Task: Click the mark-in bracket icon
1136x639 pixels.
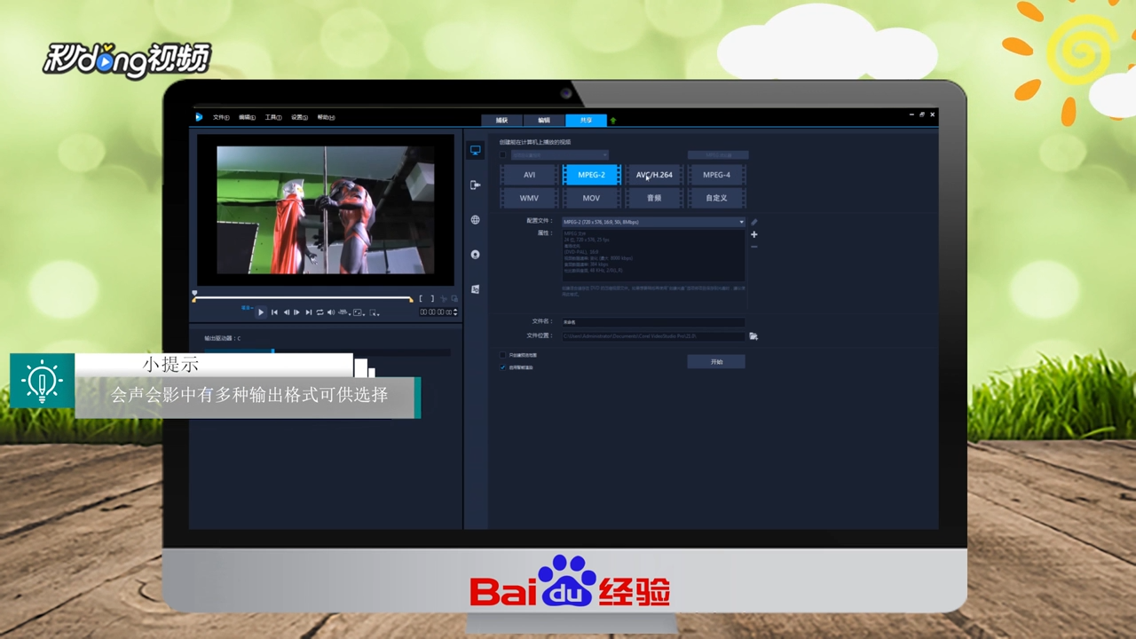Action: click(421, 299)
